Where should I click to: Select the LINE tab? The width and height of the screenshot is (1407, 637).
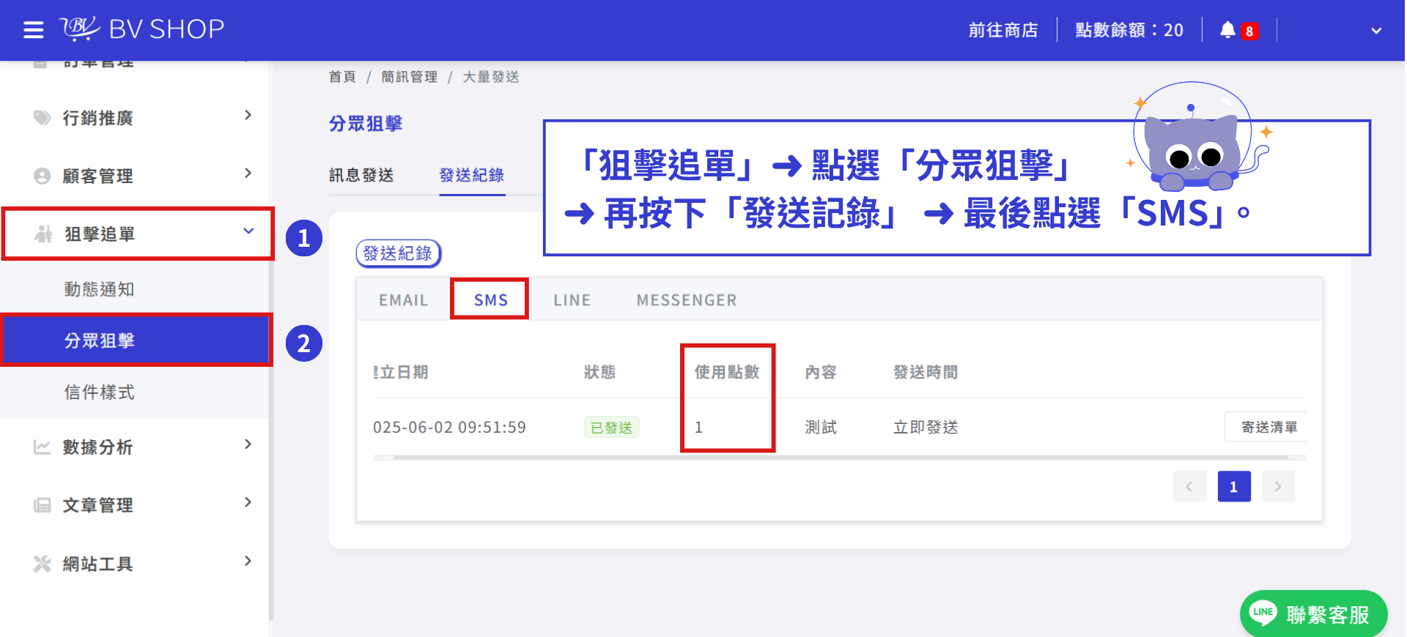coord(572,300)
